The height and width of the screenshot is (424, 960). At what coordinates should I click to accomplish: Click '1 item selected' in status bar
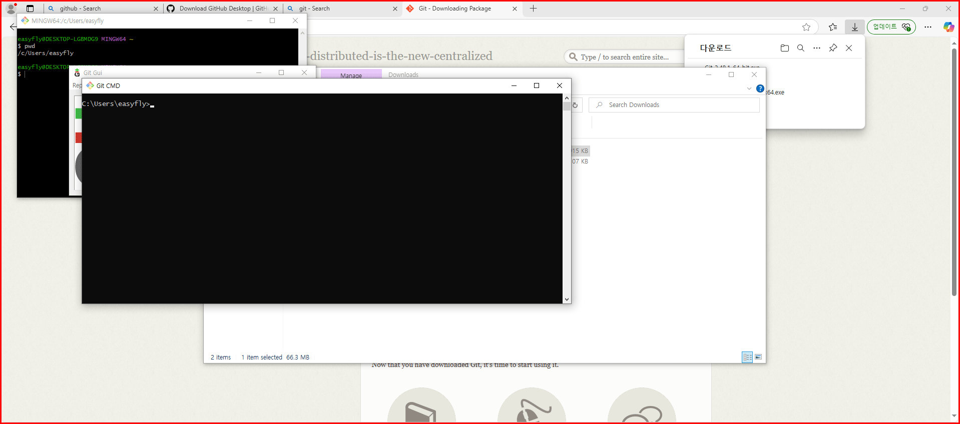point(262,357)
